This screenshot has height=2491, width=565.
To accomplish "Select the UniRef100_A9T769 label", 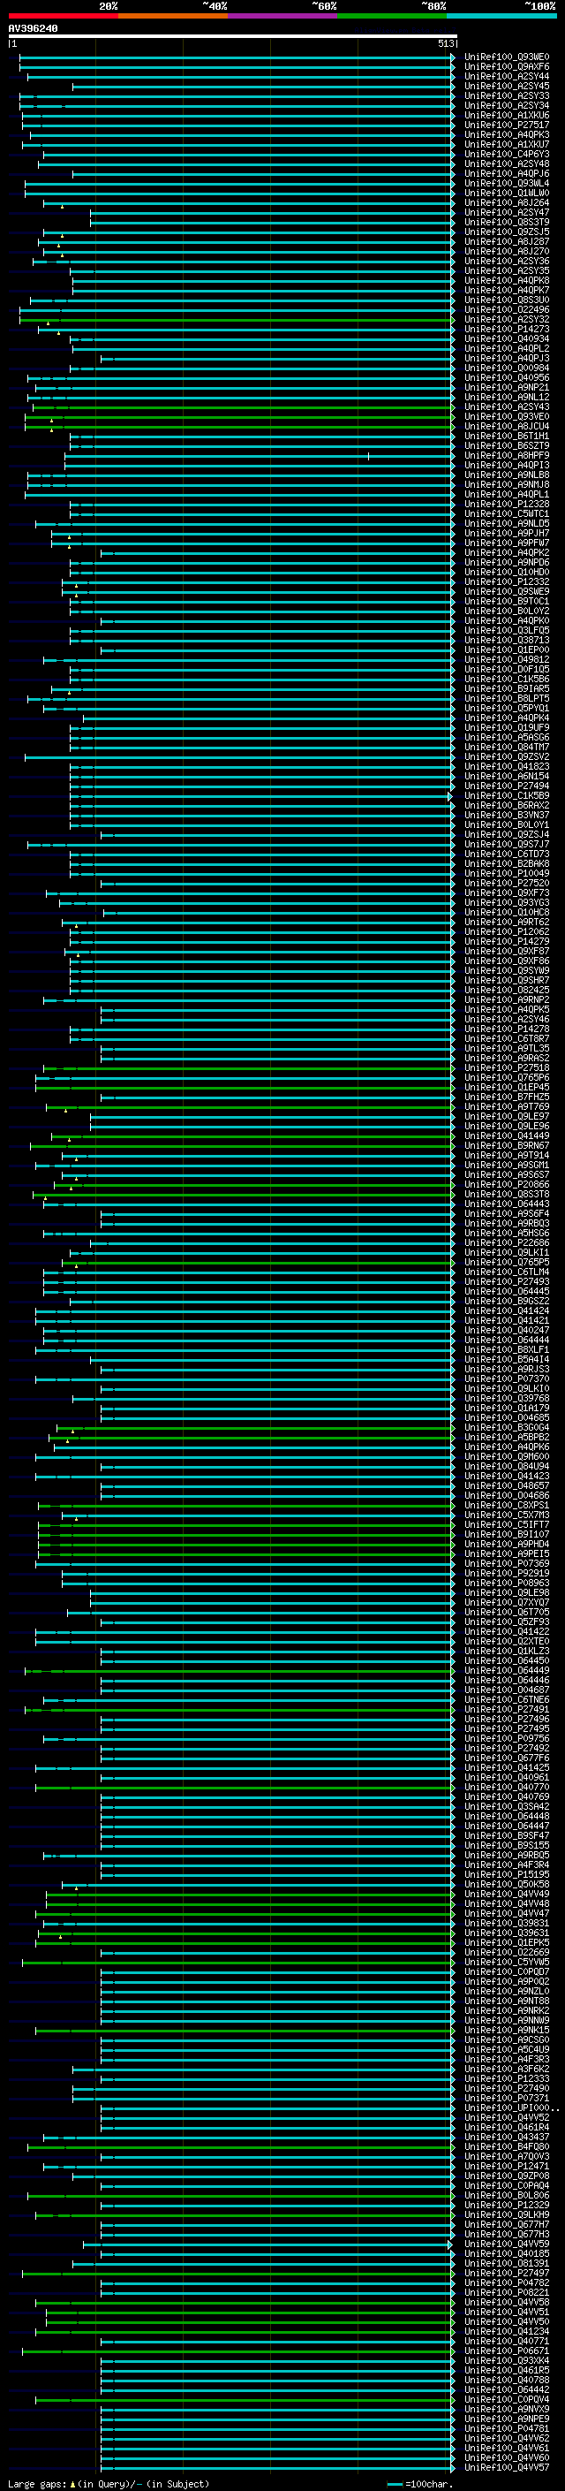I will [507, 1106].
